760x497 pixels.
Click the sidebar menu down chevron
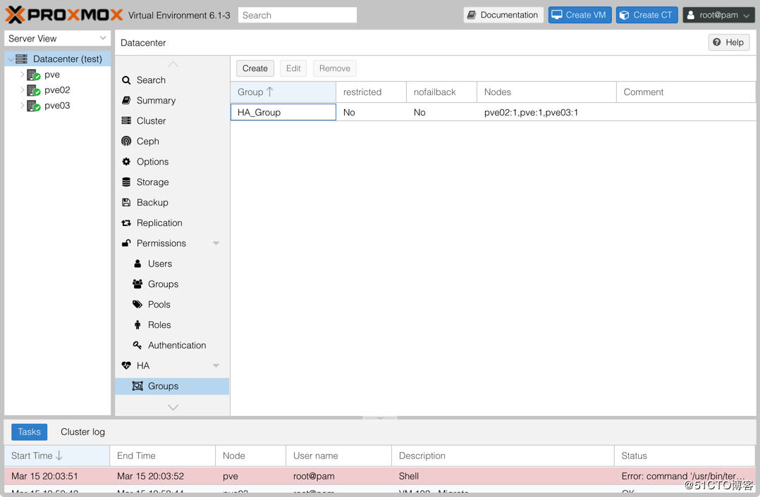point(173,407)
